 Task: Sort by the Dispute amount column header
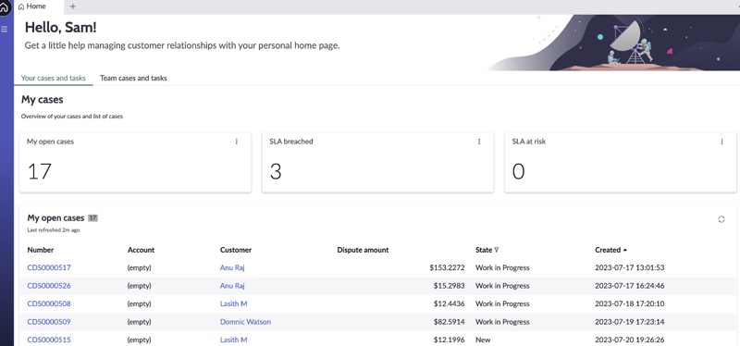click(x=363, y=250)
